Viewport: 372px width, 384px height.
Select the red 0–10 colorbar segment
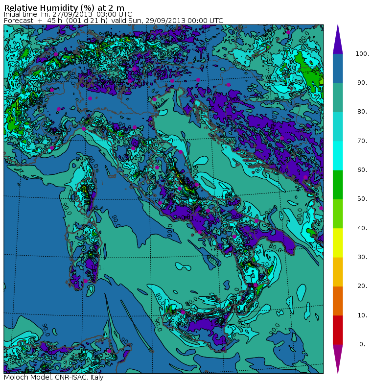[x=338, y=330]
